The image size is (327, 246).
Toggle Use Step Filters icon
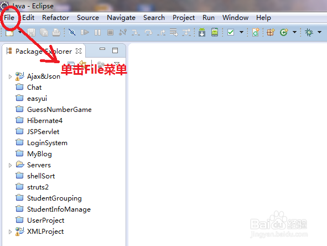(186, 32)
